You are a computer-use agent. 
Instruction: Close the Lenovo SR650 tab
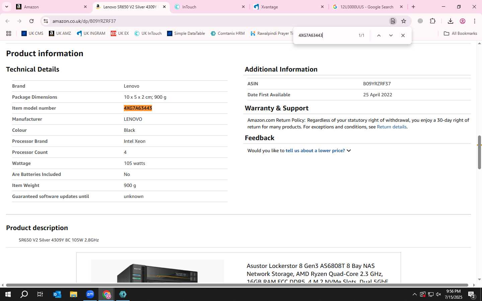[164, 7]
